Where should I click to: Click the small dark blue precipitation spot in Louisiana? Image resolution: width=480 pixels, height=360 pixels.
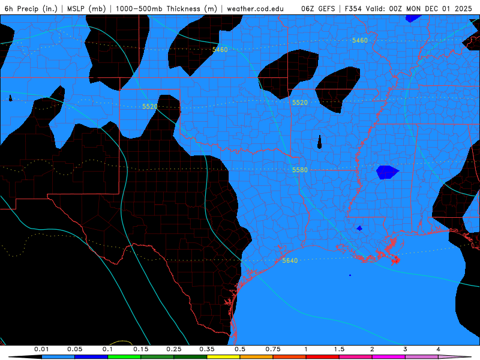[359, 229]
